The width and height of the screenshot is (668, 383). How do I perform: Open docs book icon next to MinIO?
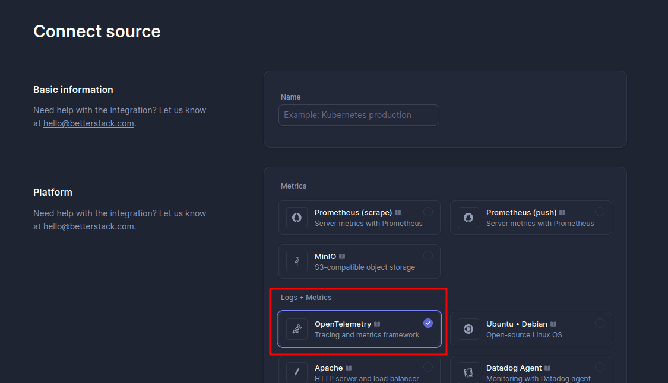(342, 257)
